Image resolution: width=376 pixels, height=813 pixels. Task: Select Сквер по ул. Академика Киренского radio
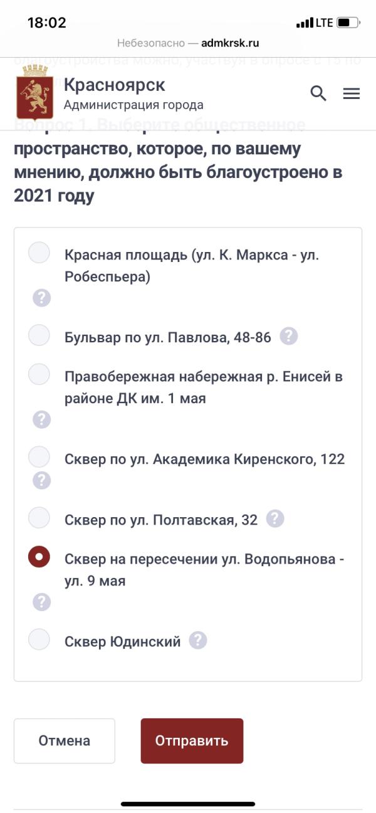click(x=39, y=457)
